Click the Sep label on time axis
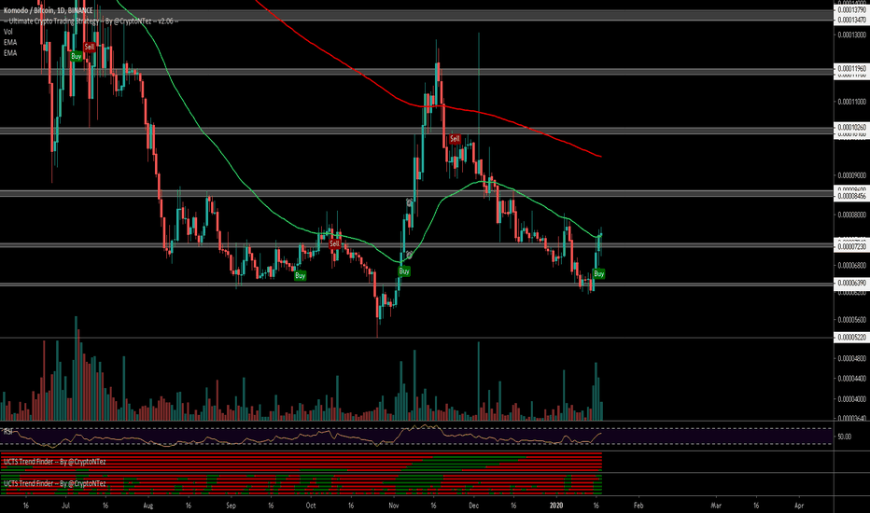The image size is (870, 513). [x=231, y=506]
